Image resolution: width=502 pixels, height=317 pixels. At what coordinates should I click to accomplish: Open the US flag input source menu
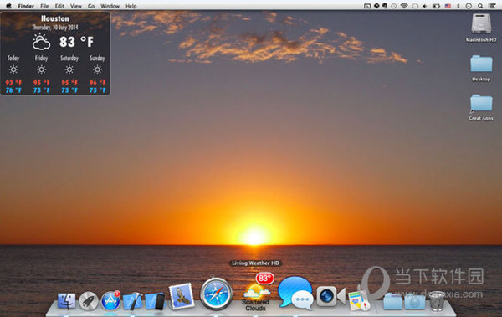click(448, 6)
